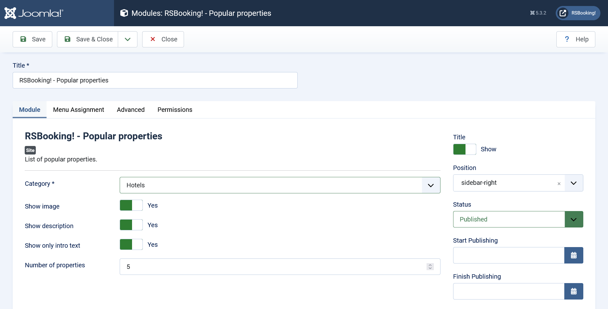
Task: Expand the Position dropdown arrow
Action: coord(573,183)
